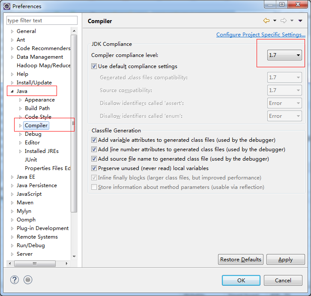
Task: Click the horizontal scrollbar right arrow
Action: [67, 264]
